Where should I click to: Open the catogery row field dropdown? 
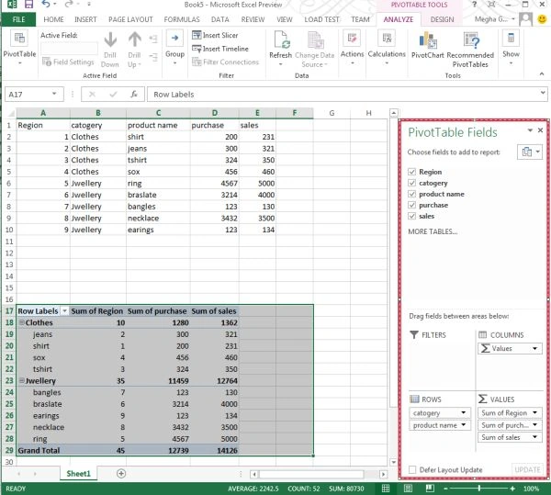pos(463,412)
